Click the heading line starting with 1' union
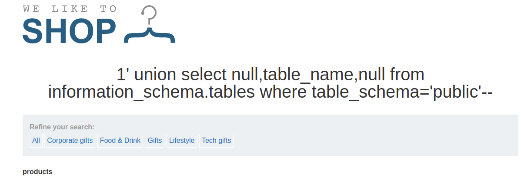The height and width of the screenshot is (181, 521). click(270, 75)
